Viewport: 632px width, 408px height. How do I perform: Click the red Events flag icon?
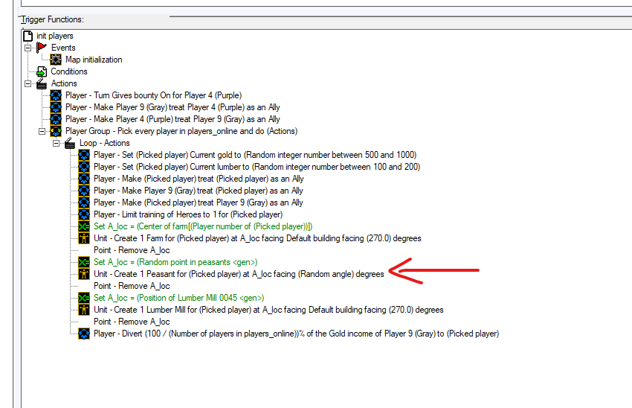tap(42, 48)
